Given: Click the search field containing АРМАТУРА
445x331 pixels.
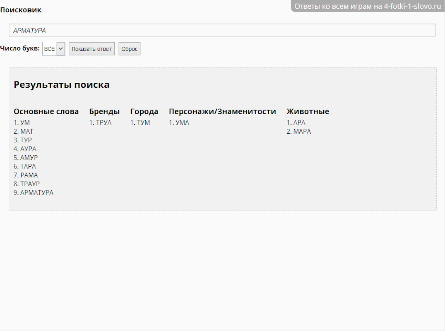Looking at the screenshot, I should 222,30.
